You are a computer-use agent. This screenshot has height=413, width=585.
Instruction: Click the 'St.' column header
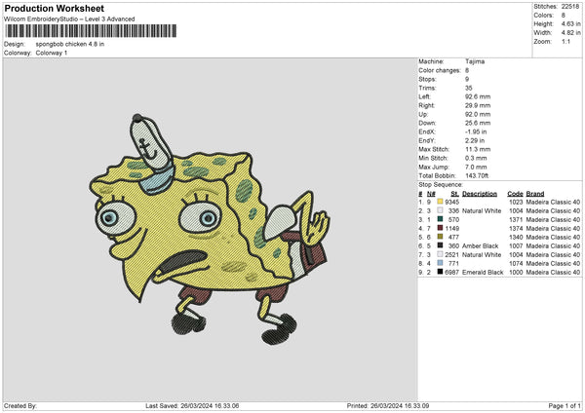454,194
